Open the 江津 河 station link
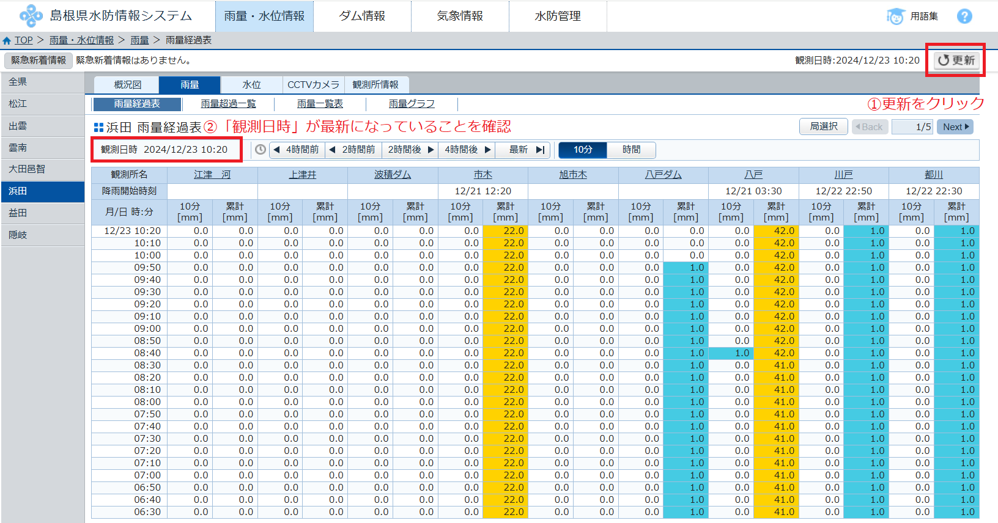 click(212, 175)
